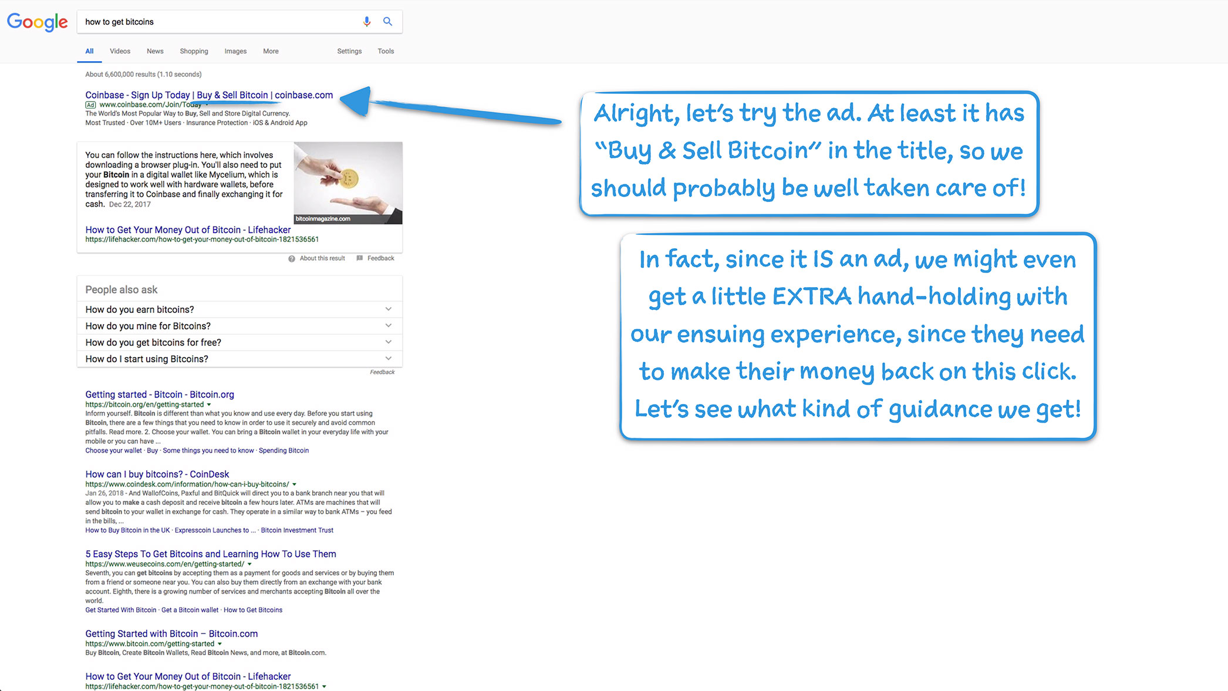Image resolution: width=1228 pixels, height=691 pixels.
Task: Click the search query input field
Action: pyautogui.click(x=217, y=22)
